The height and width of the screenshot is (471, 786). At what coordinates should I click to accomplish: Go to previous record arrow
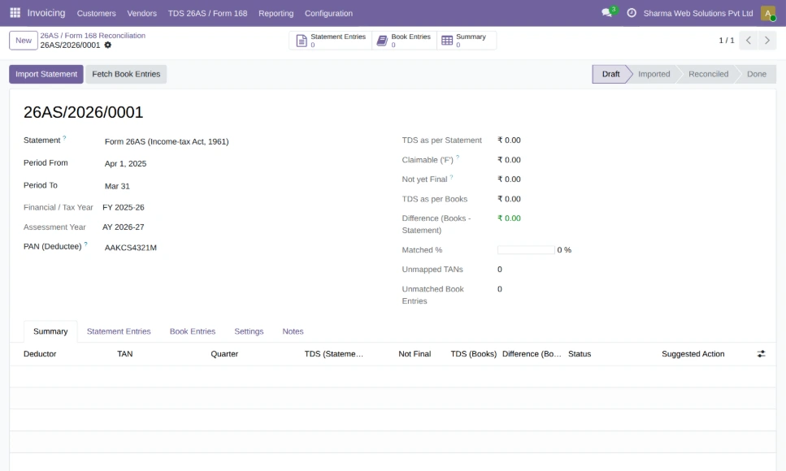coord(749,41)
